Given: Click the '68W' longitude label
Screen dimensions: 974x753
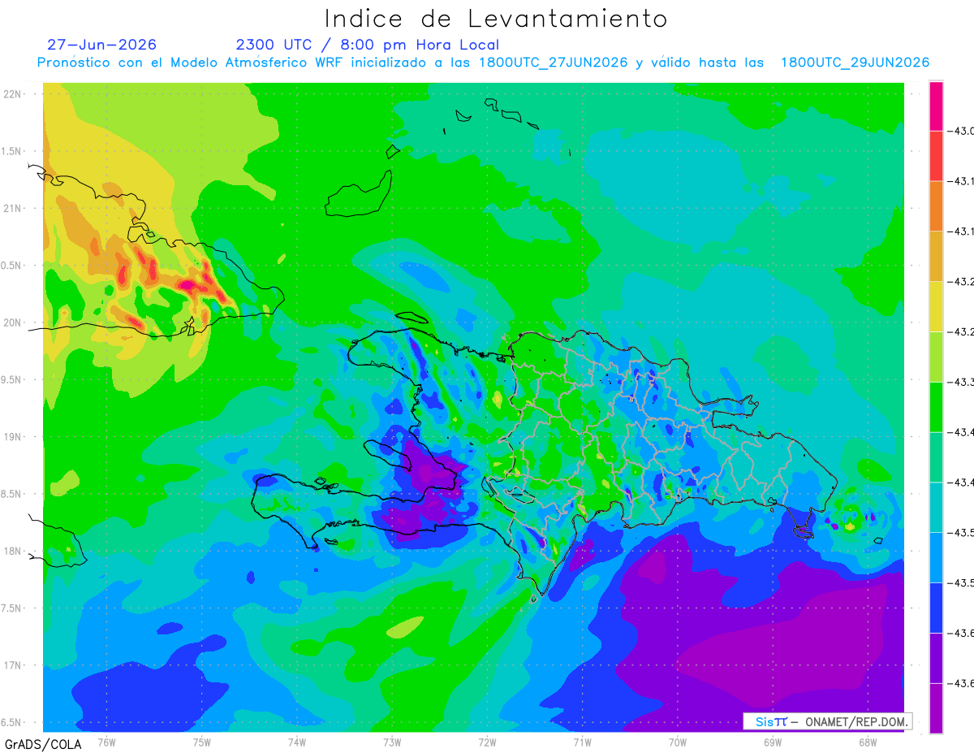Looking at the screenshot, I should point(868,742).
